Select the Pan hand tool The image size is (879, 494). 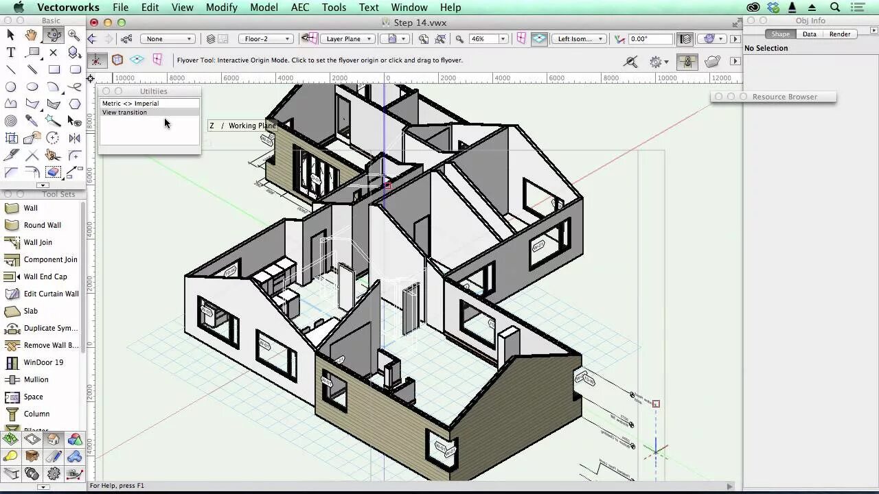[32, 34]
